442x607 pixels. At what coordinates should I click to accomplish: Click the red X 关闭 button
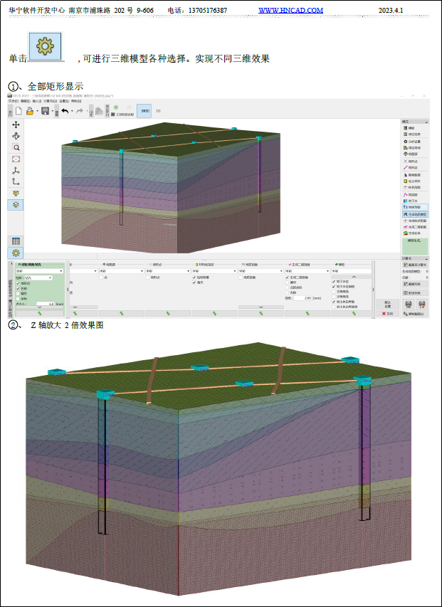387,314
